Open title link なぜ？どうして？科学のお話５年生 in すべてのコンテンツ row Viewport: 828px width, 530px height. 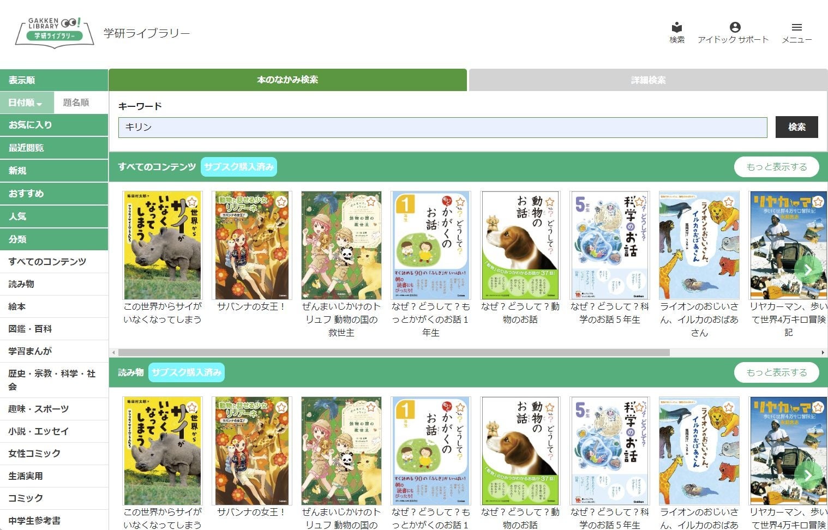(x=610, y=313)
